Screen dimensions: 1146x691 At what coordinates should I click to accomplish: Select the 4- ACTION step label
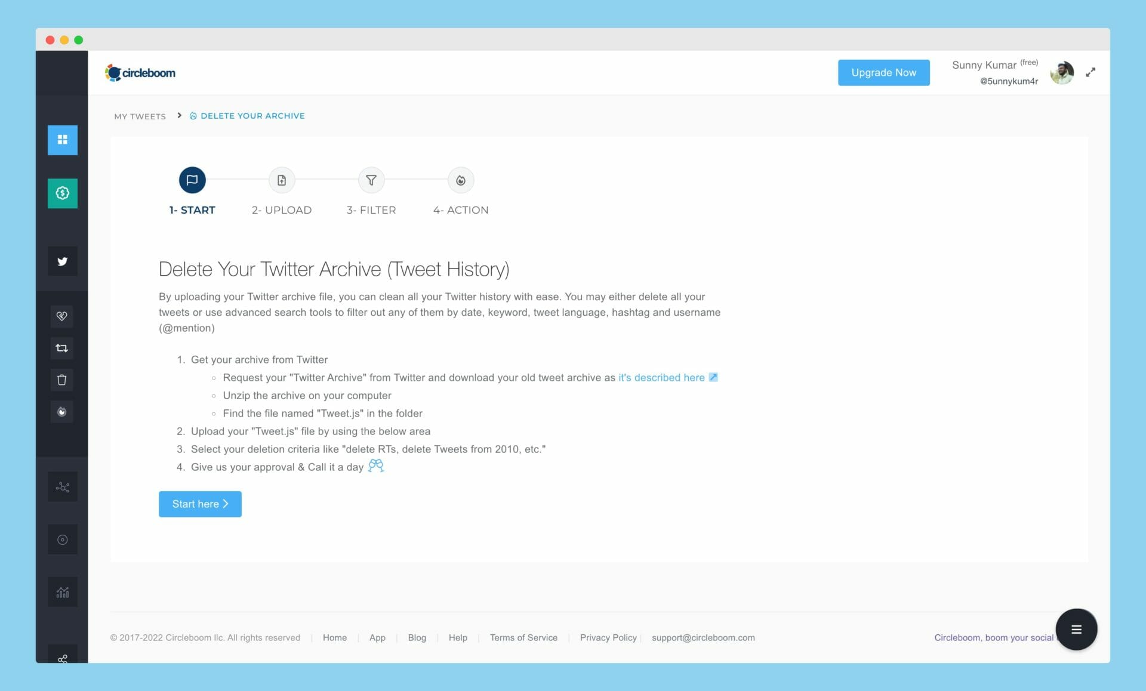(461, 210)
